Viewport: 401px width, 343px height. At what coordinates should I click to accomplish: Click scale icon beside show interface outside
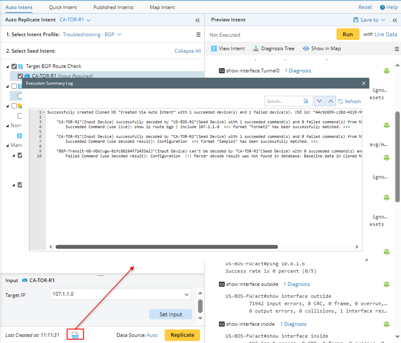click(x=386, y=284)
